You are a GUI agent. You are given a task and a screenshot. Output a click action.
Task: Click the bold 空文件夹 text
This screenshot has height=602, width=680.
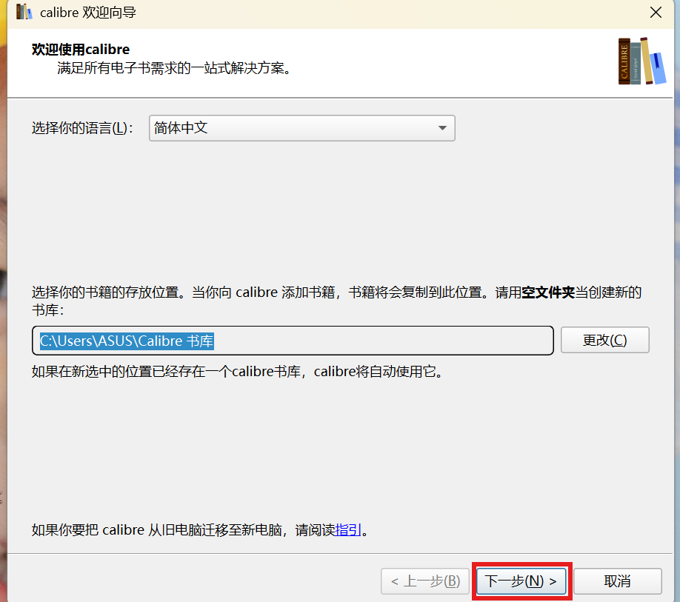point(548,292)
